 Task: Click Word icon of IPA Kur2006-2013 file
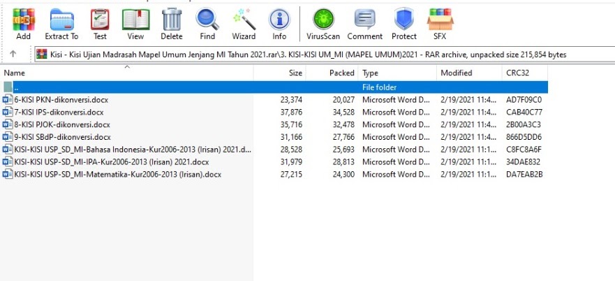(8, 162)
